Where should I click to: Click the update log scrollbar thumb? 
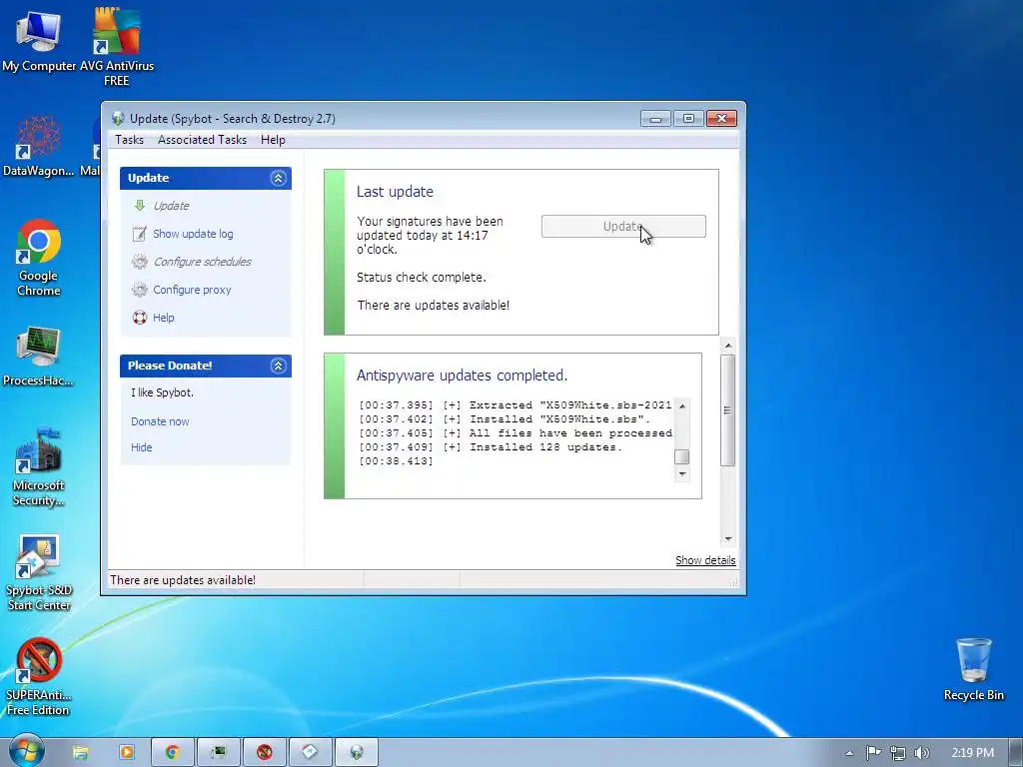(681, 456)
